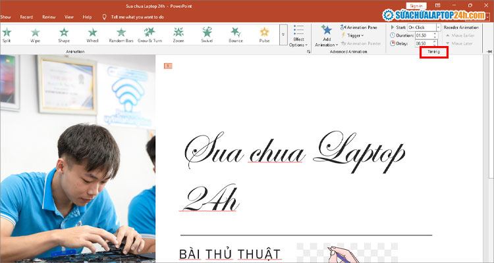Open Ribbon Display Options in title bar
The image size is (494, 263).
(x=437, y=5)
